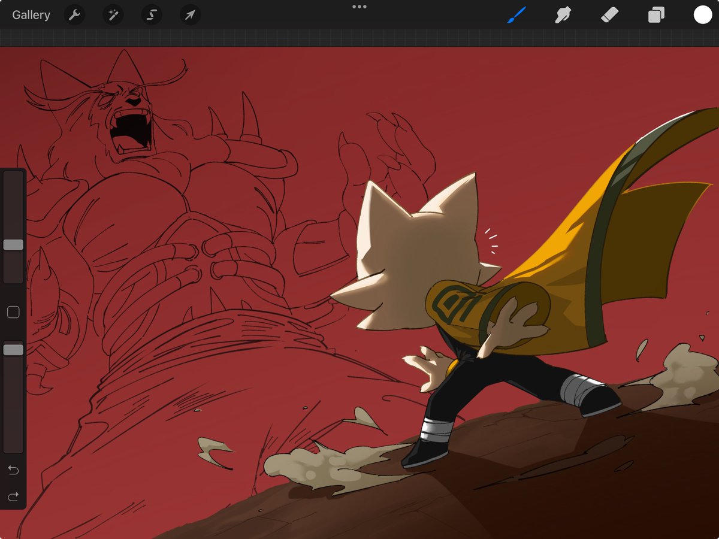This screenshot has width=719, height=539.
Task: Open the color picker circle
Action: [702, 15]
